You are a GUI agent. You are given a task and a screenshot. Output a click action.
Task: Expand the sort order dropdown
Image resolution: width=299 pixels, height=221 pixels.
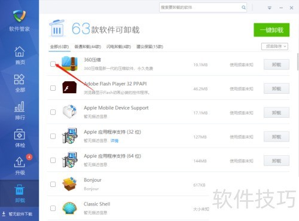[274, 47]
